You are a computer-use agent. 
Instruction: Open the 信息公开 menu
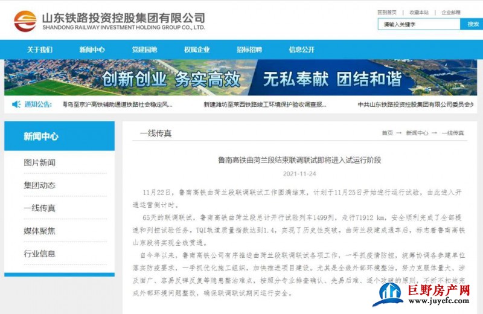pyautogui.click(x=301, y=50)
